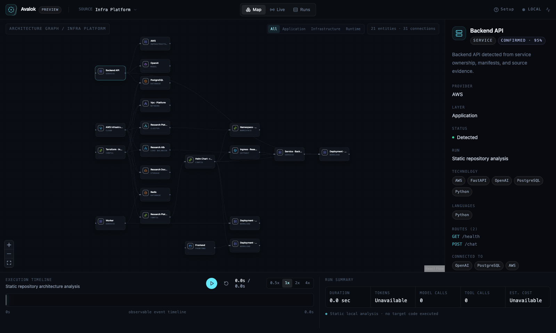
Task: Select the Backend API service node
Action: 111,73
